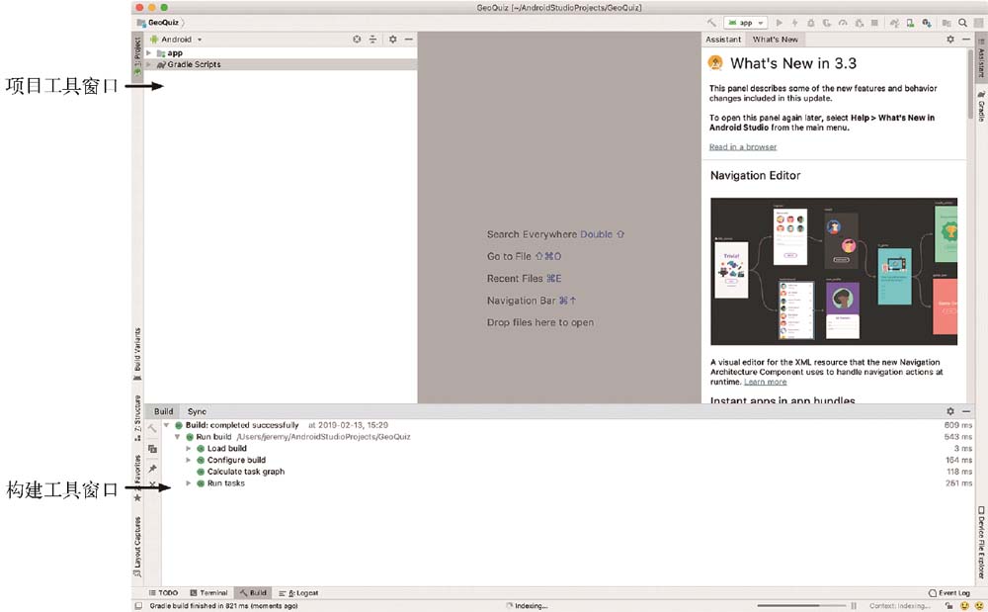Hide the Assistant panel

tap(966, 40)
